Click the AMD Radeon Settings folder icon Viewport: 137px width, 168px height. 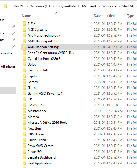click(24, 47)
